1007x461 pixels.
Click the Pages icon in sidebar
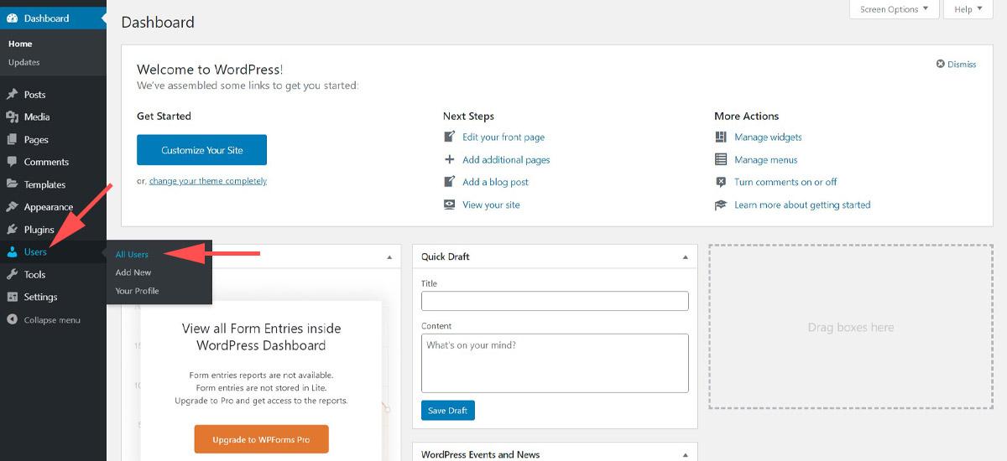click(12, 140)
